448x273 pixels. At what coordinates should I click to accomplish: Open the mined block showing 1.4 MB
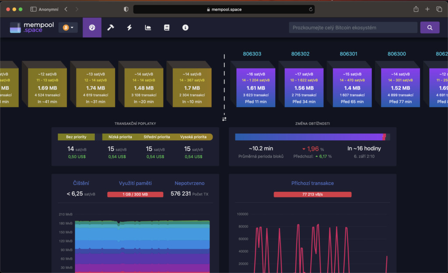click(352, 87)
